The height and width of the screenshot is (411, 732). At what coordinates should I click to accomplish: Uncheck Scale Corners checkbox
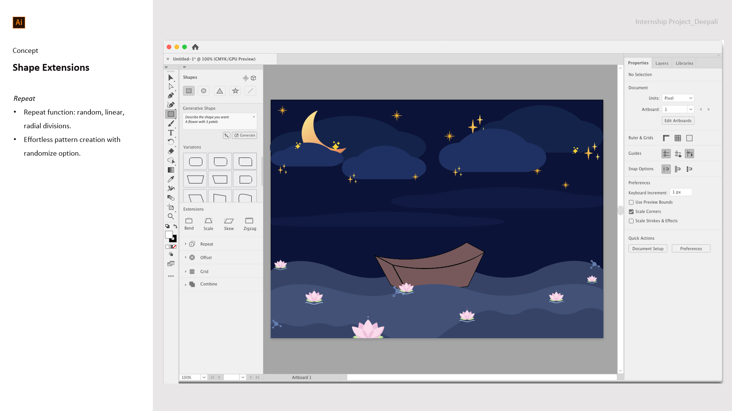click(x=631, y=212)
